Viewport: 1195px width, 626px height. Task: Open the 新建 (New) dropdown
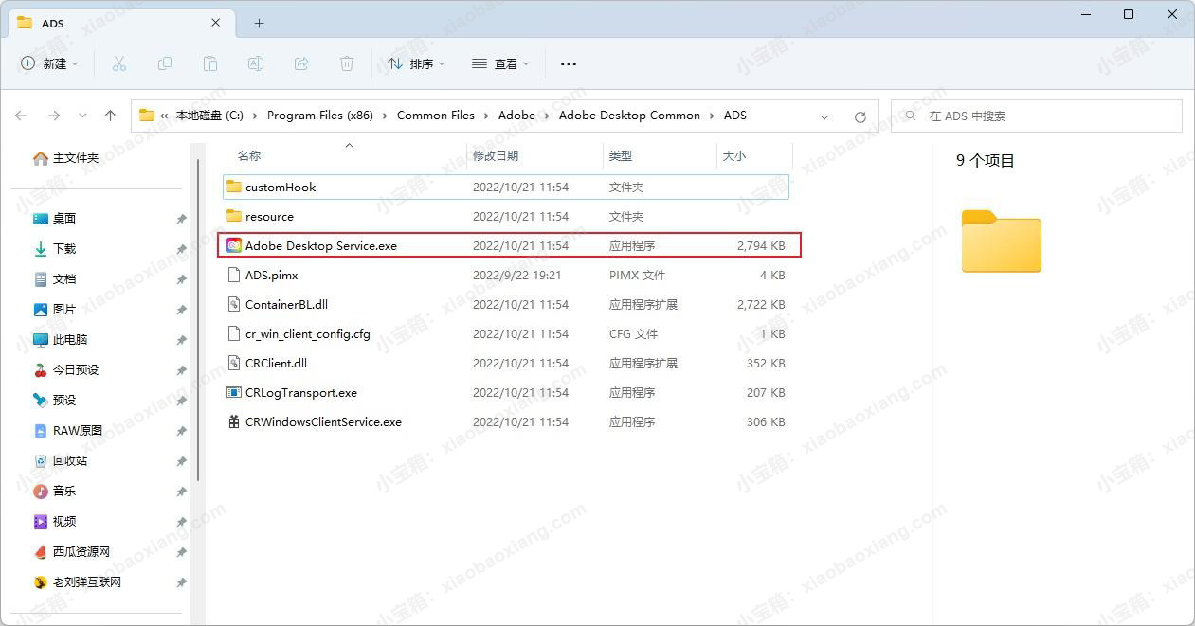(49, 63)
